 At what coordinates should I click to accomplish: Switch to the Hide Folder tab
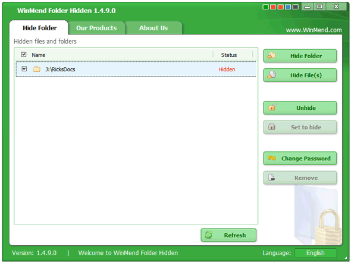pyautogui.click(x=39, y=28)
